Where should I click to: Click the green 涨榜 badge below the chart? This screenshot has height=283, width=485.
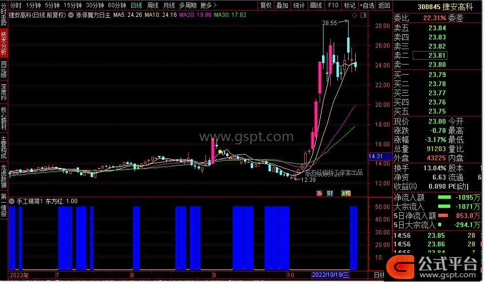(346, 193)
